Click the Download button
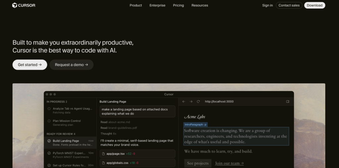Viewport: 339px width, 168px height. (315, 5)
